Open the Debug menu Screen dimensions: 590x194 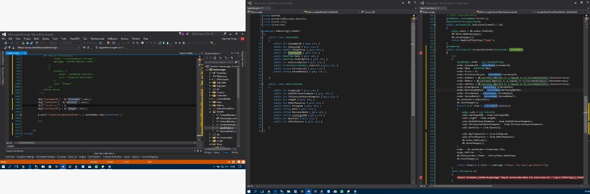pyautogui.click(x=46, y=38)
